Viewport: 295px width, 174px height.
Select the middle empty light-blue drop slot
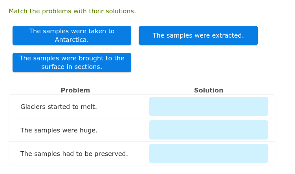209,130
